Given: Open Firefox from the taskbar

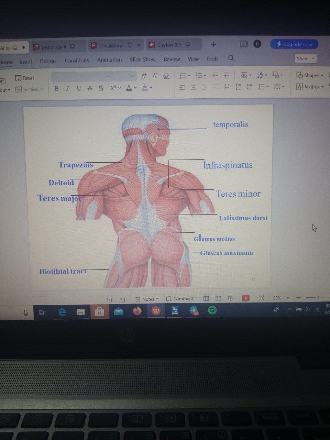Looking at the screenshot, I should pos(137,311).
